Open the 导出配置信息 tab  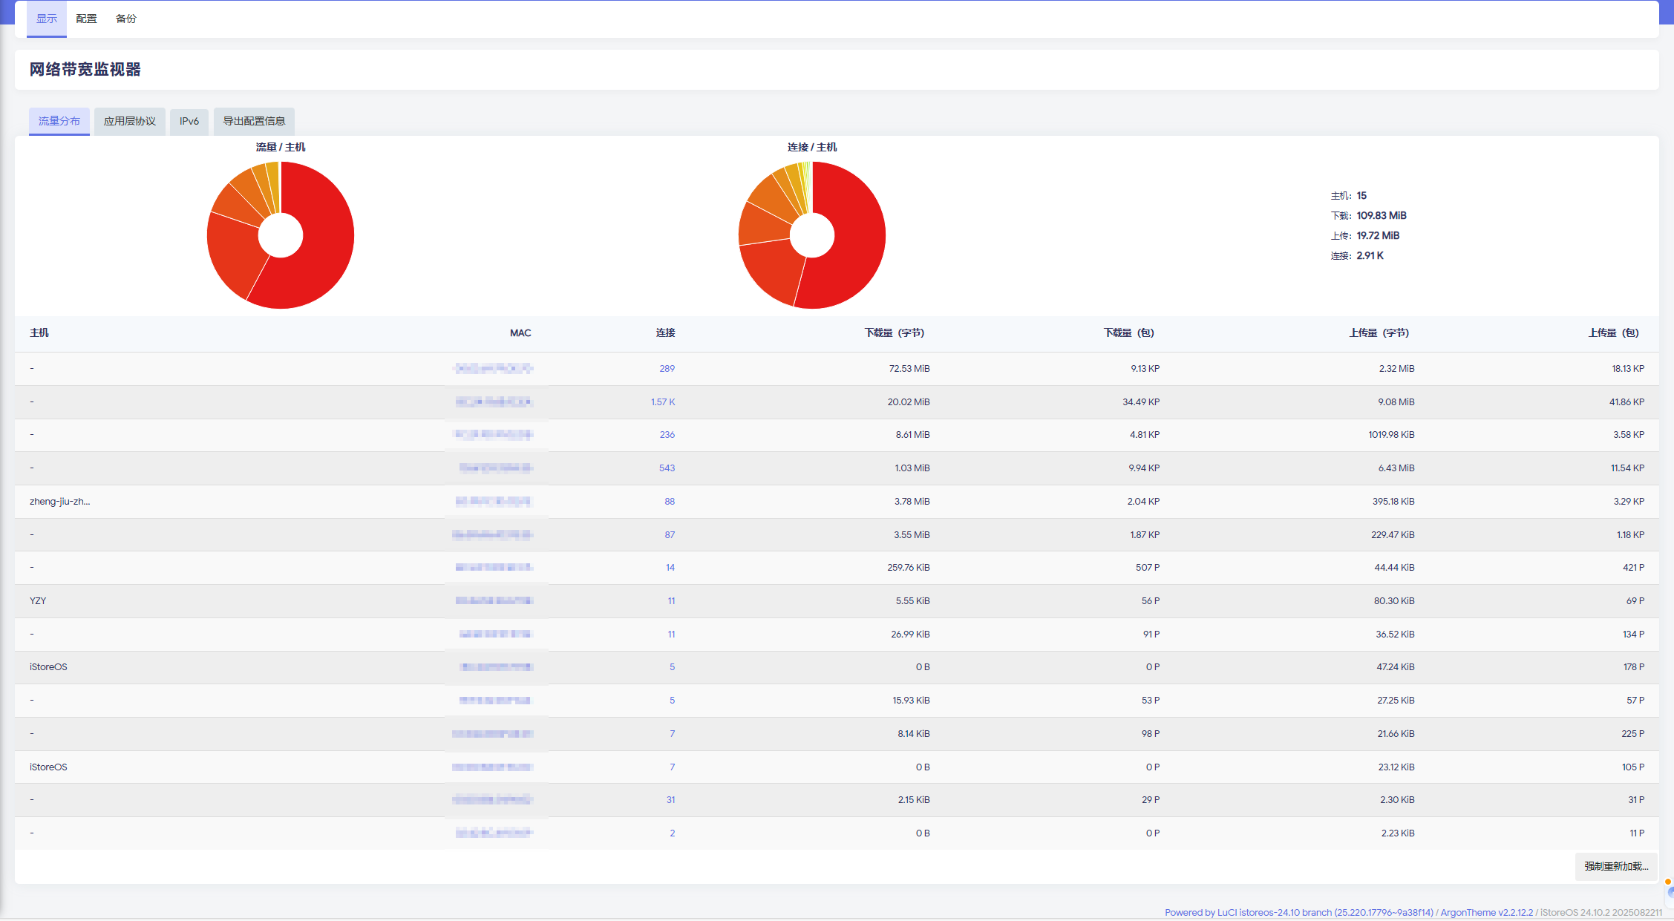coord(254,121)
